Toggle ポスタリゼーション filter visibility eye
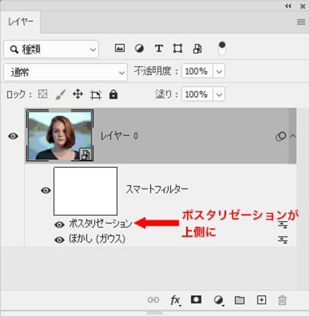 click(x=59, y=225)
